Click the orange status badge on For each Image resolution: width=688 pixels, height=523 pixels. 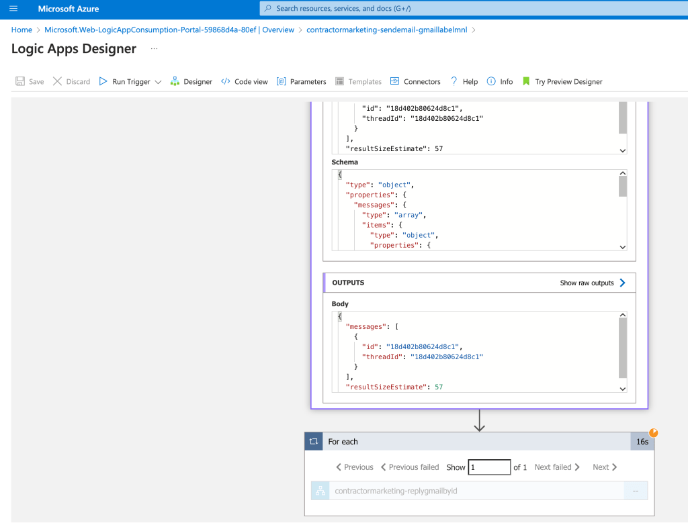tap(653, 432)
